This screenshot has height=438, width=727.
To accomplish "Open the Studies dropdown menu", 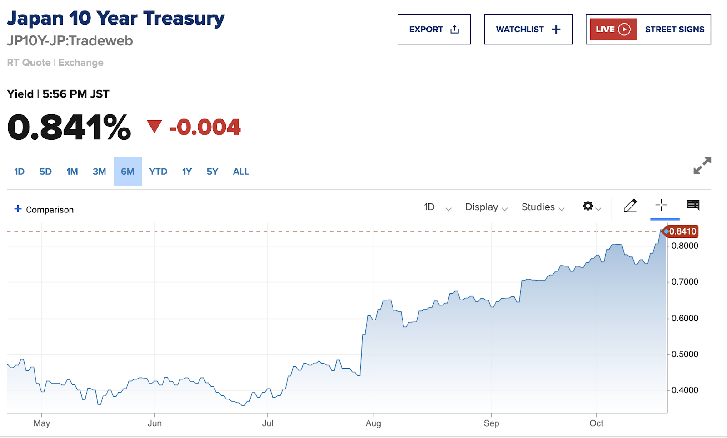I will coord(543,207).
